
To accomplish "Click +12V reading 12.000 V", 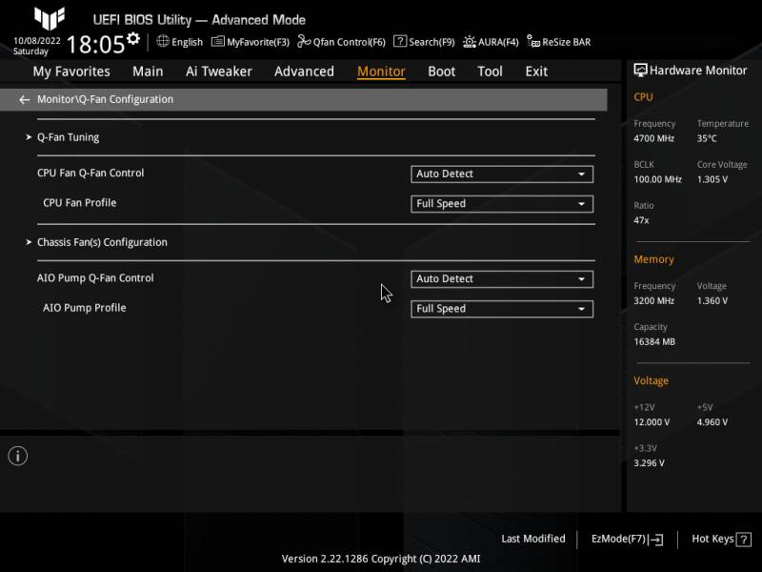I will 652,422.
